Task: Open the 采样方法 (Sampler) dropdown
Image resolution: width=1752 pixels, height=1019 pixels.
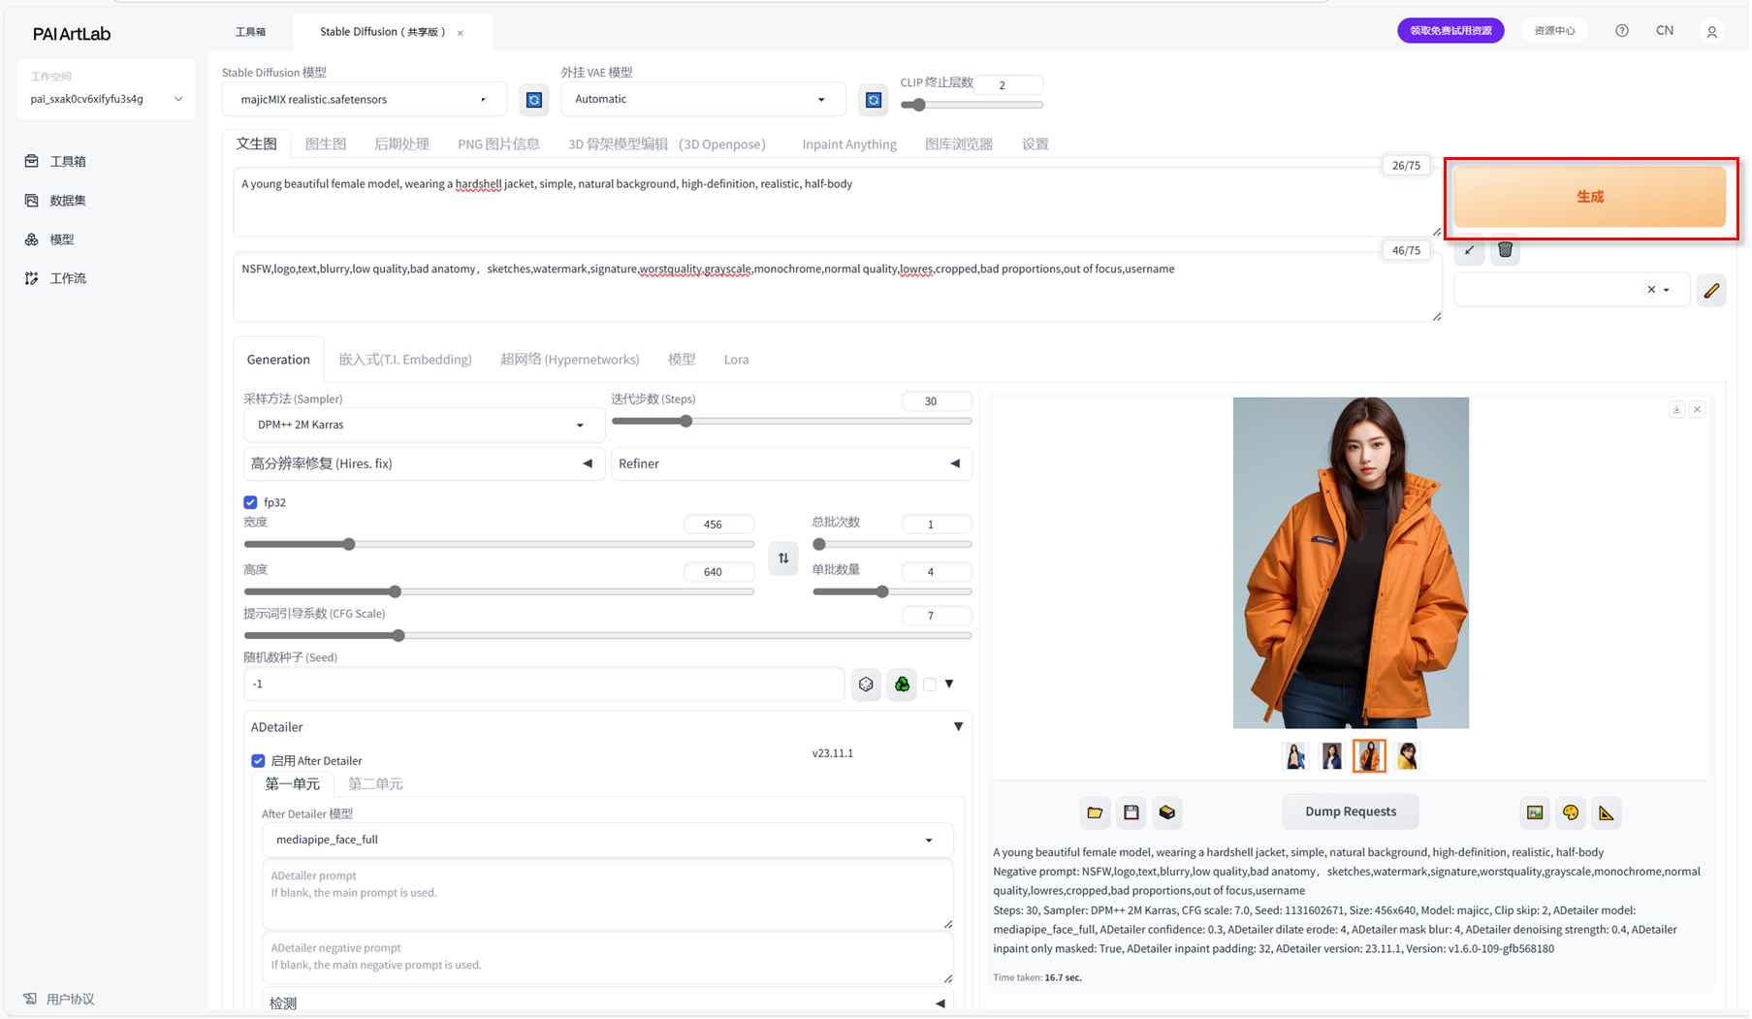Action: pyautogui.click(x=424, y=425)
